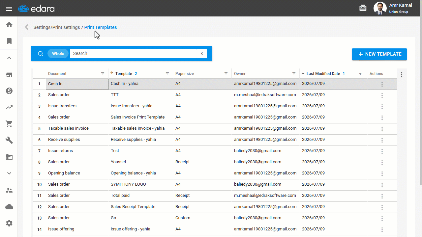Viewport: 422px width, 237px height.
Task: Toggle the Whole search mode chip
Action: click(x=58, y=54)
